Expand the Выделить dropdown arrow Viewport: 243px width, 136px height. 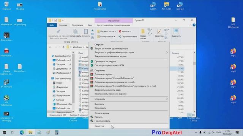click(x=176, y=38)
